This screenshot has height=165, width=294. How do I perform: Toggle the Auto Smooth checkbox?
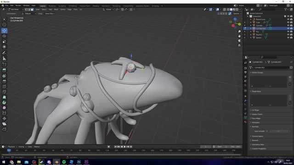267,132
